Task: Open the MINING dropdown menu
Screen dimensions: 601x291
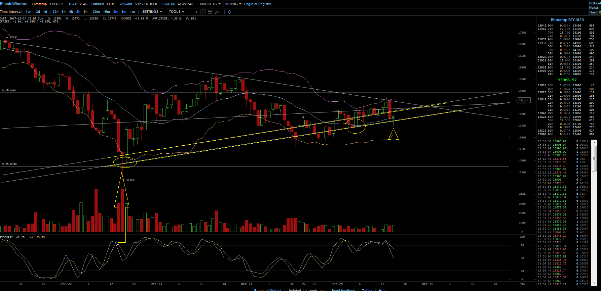Action: 233,4
